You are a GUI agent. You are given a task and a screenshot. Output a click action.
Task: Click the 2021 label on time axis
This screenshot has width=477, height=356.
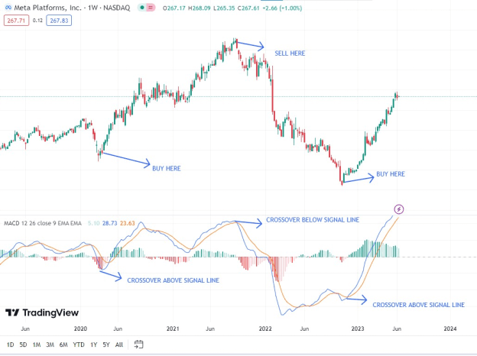coord(173,328)
